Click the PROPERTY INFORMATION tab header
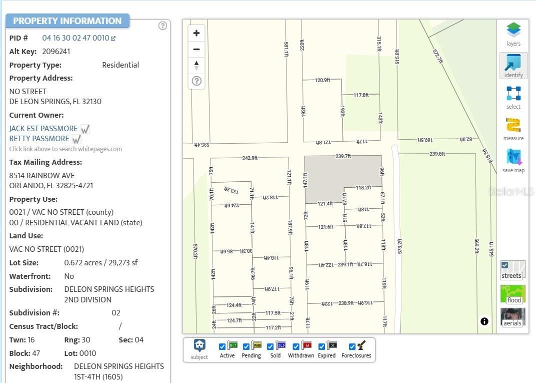The width and height of the screenshot is (536, 383). tap(67, 21)
